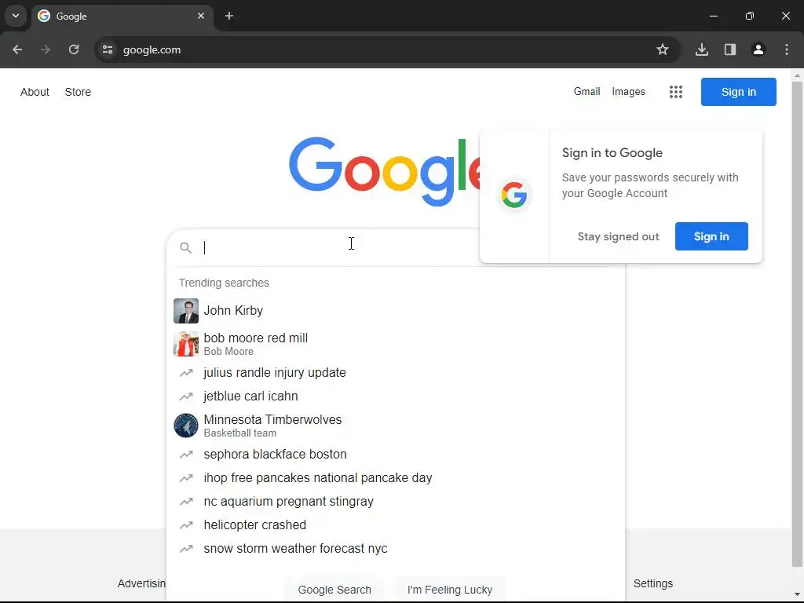Click trending icon beside ihop free pancakes
The width and height of the screenshot is (804, 603).
coord(186,478)
